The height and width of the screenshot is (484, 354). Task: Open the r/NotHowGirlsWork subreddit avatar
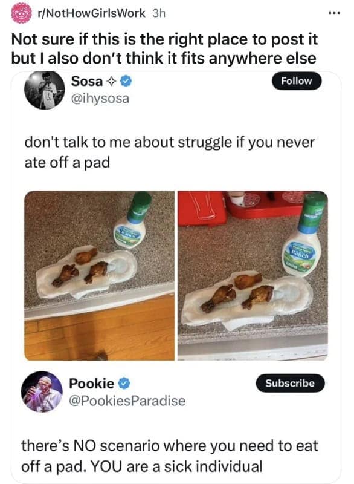coord(22,13)
